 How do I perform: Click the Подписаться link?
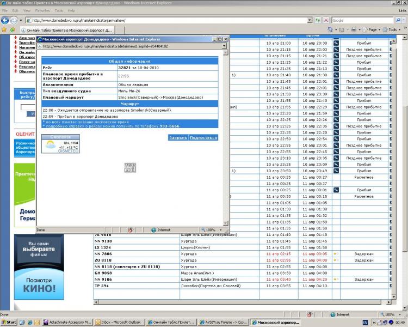(x=203, y=138)
